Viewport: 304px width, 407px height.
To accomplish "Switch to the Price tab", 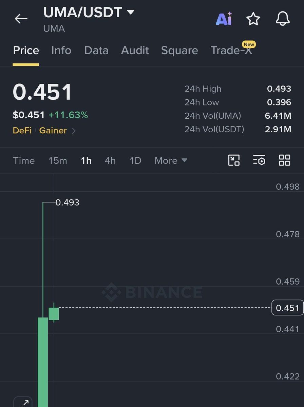I will 26,51.
